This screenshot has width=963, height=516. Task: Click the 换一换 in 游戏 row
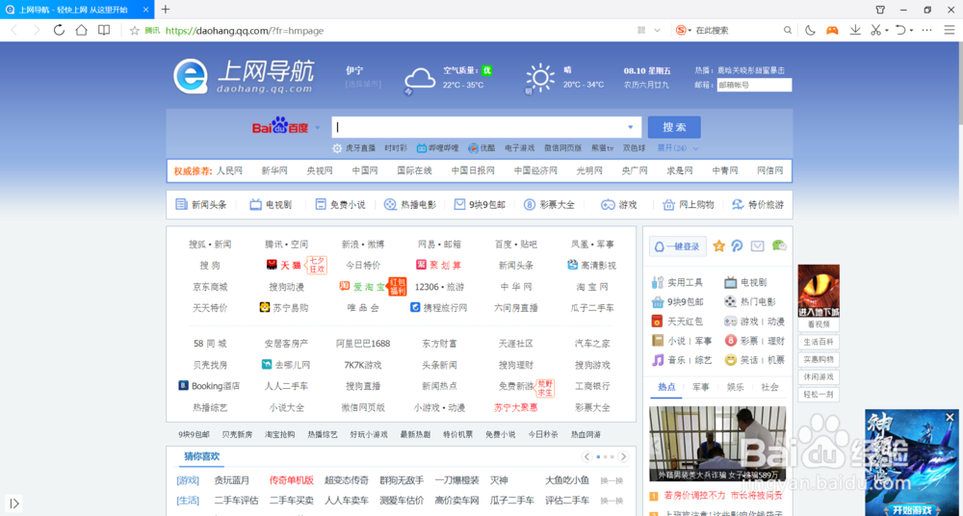tap(612, 480)
